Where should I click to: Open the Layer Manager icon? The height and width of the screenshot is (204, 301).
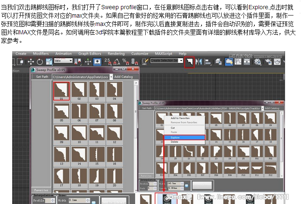pos(218,62)
